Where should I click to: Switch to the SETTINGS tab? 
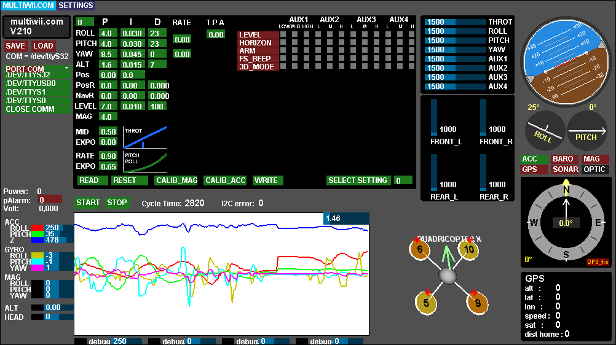tap(76, 6)
